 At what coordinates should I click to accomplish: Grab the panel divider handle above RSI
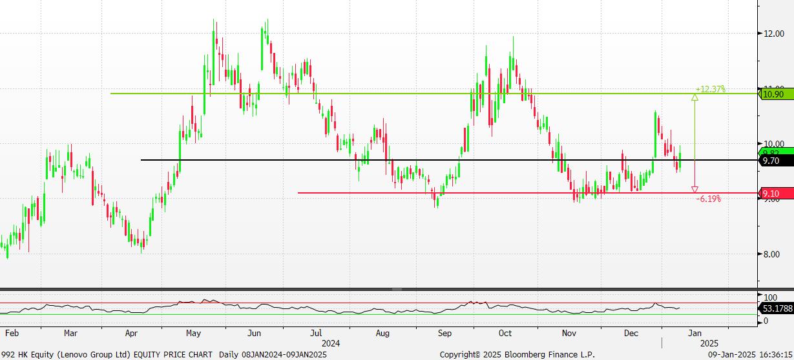tap(397, 290)
